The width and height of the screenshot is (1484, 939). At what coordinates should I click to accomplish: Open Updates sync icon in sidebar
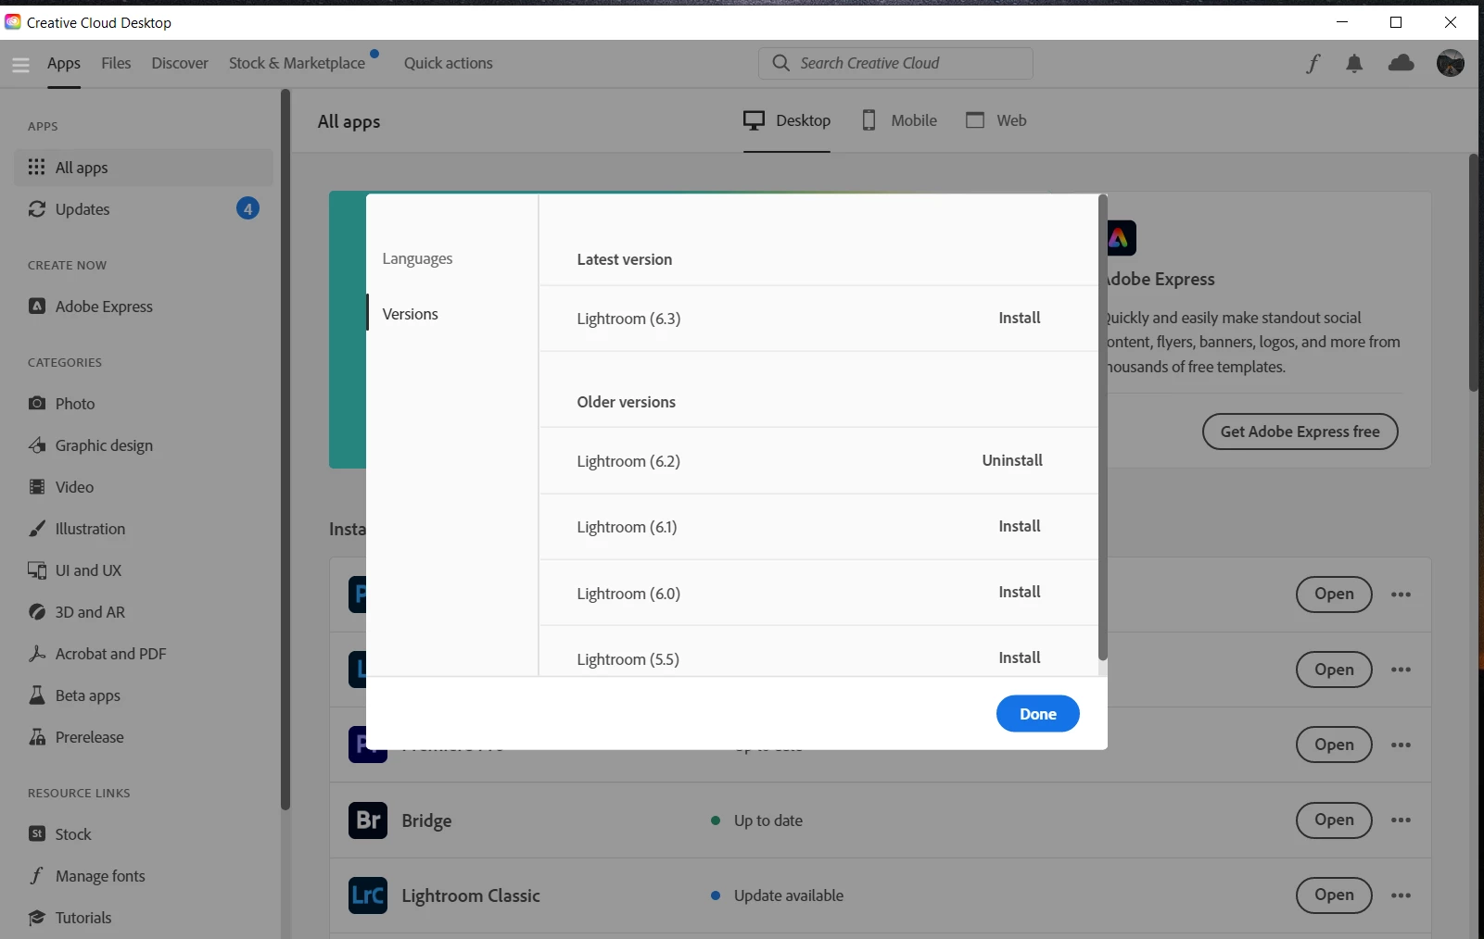[x=36, y=208]
